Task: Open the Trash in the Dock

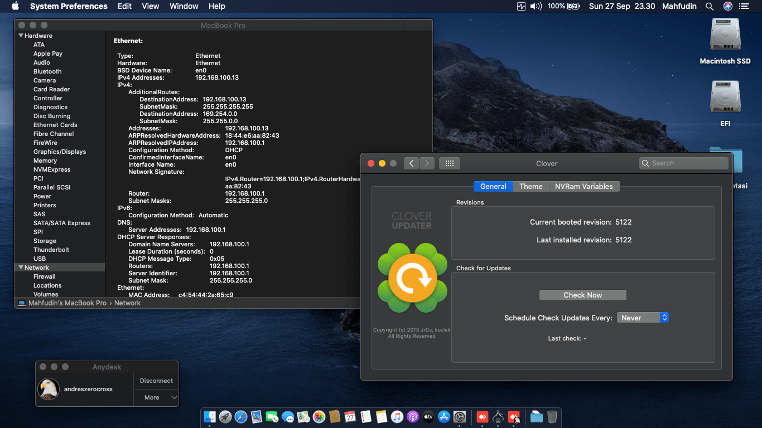Action: pos(552,417)
